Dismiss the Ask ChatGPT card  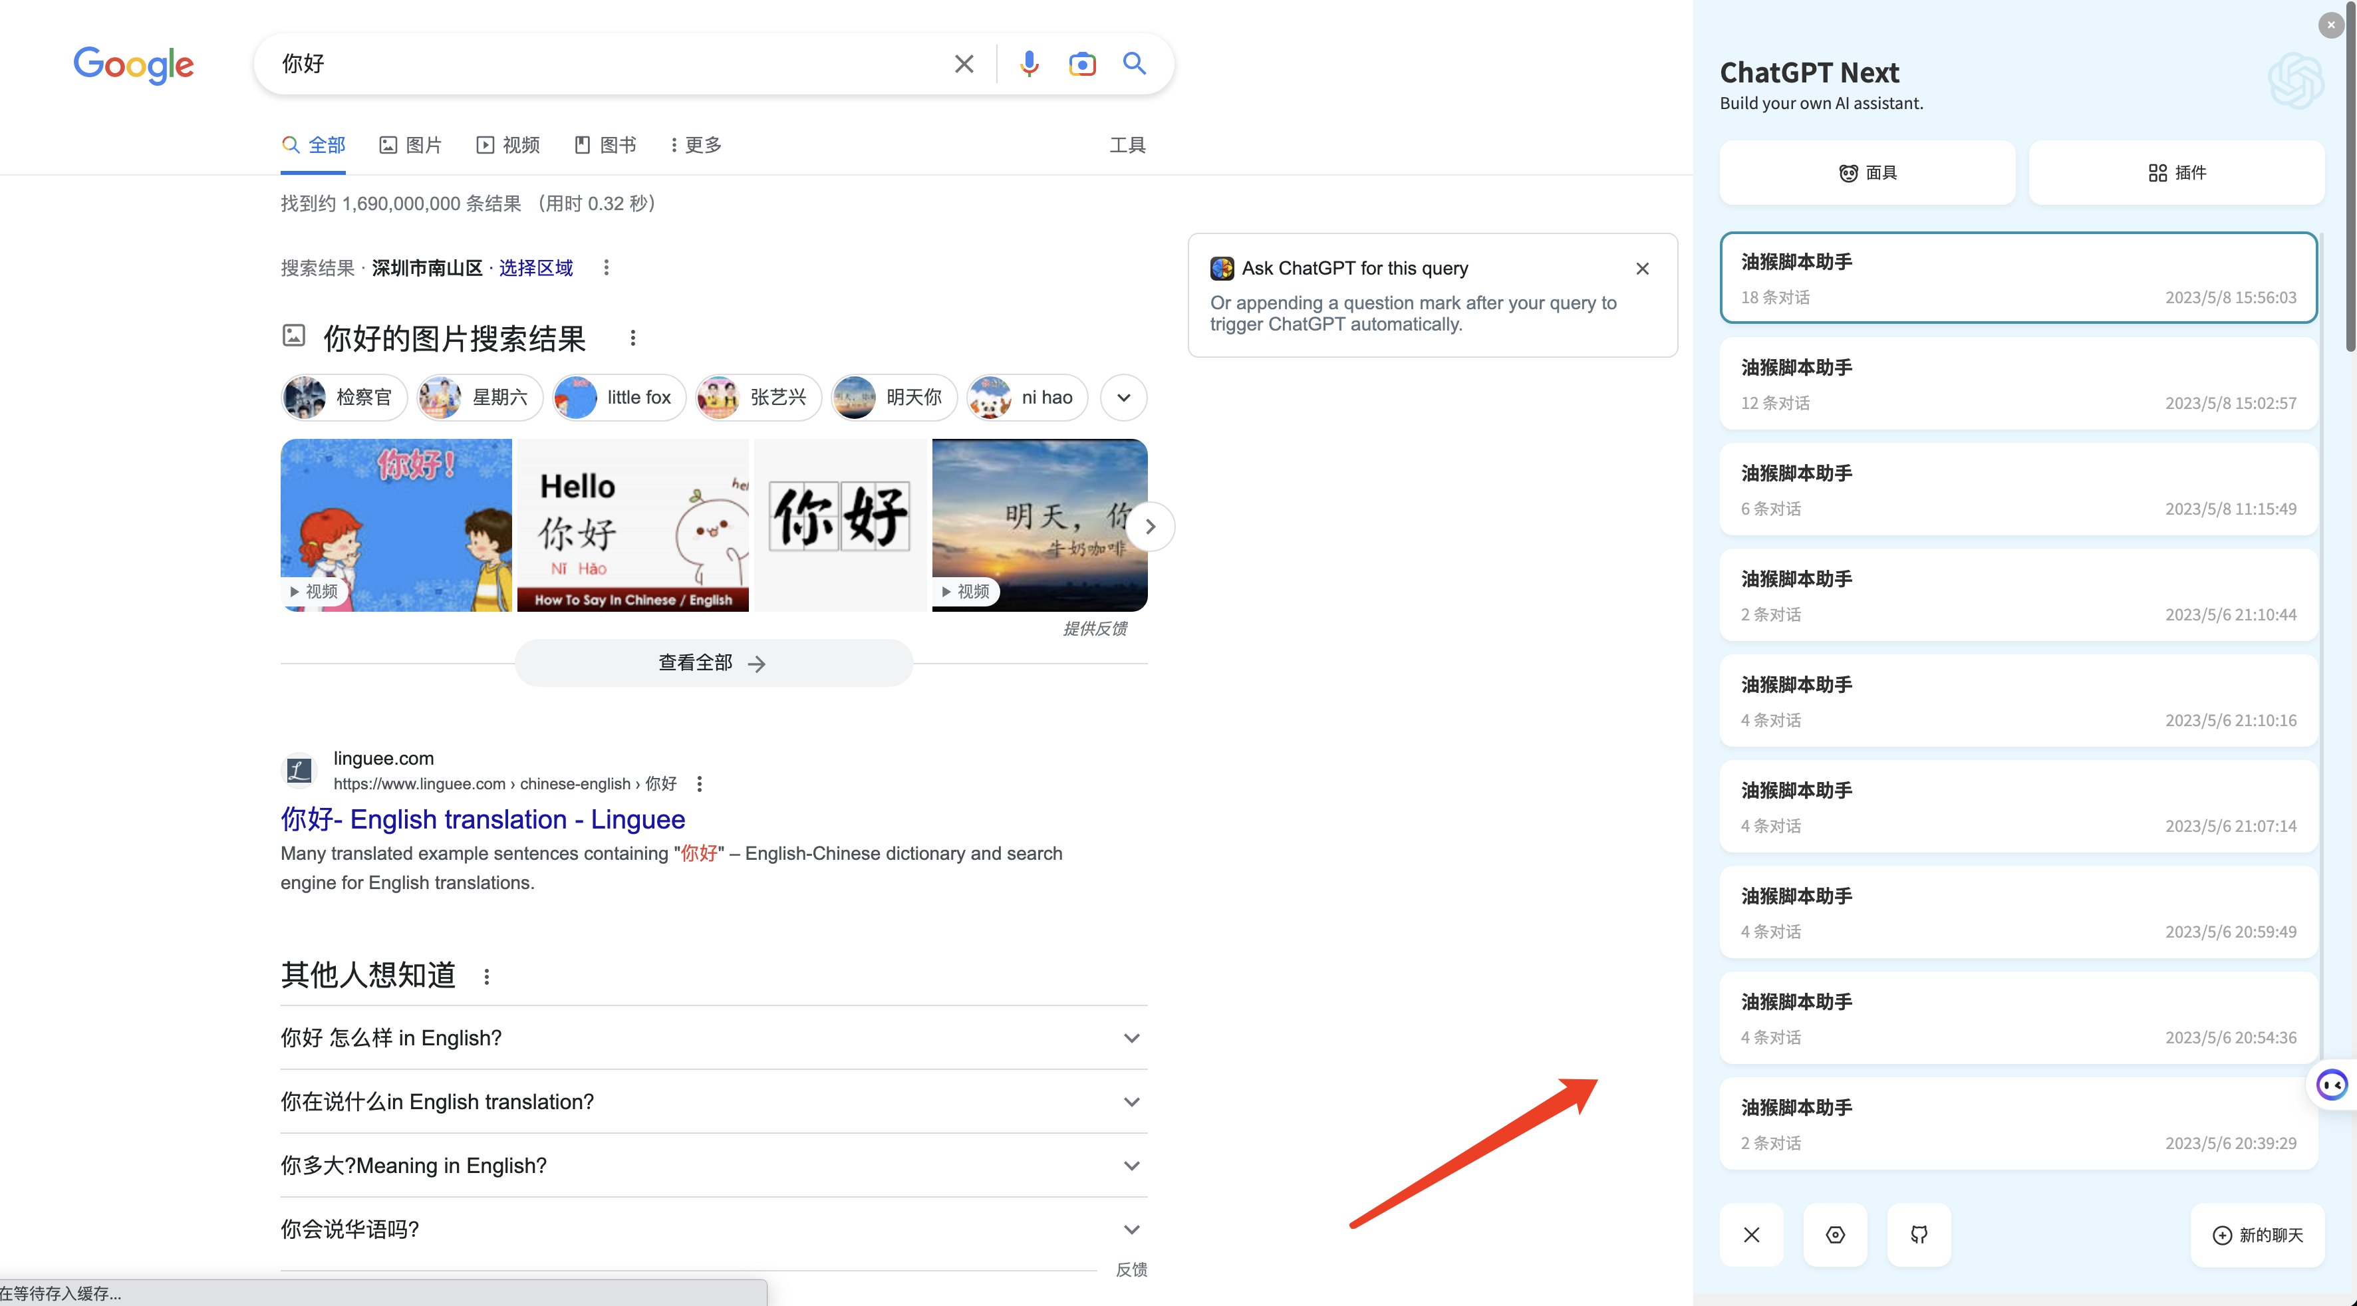(1643, 269)
